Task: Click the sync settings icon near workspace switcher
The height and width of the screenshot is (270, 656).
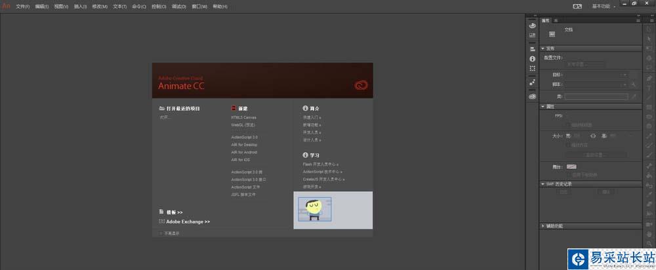Action: (577, 7)
